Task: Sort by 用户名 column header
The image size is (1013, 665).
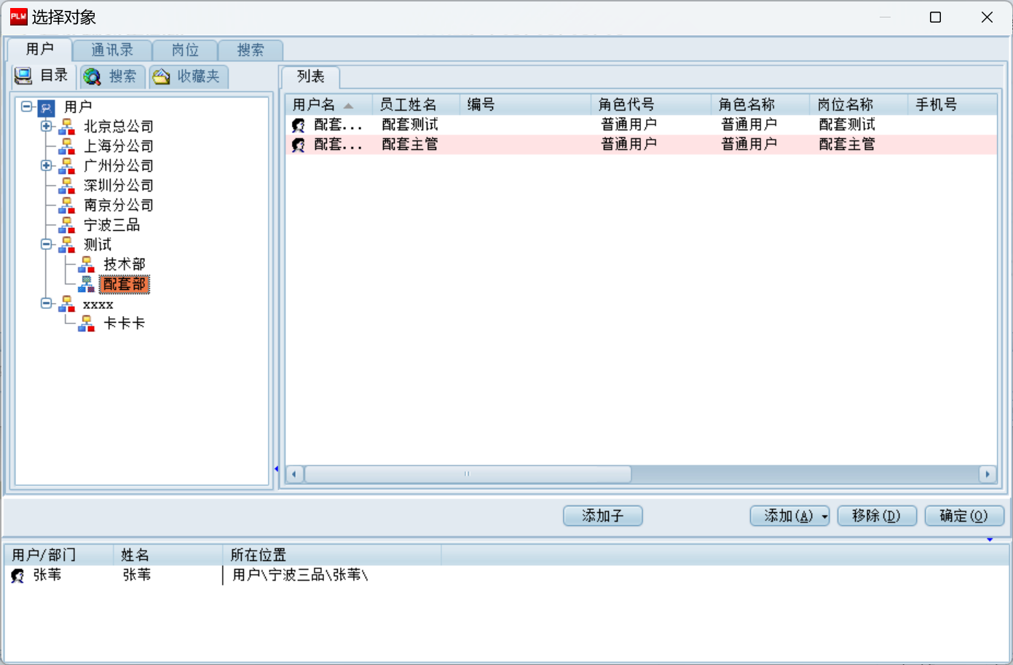Action: coord(328,105)
